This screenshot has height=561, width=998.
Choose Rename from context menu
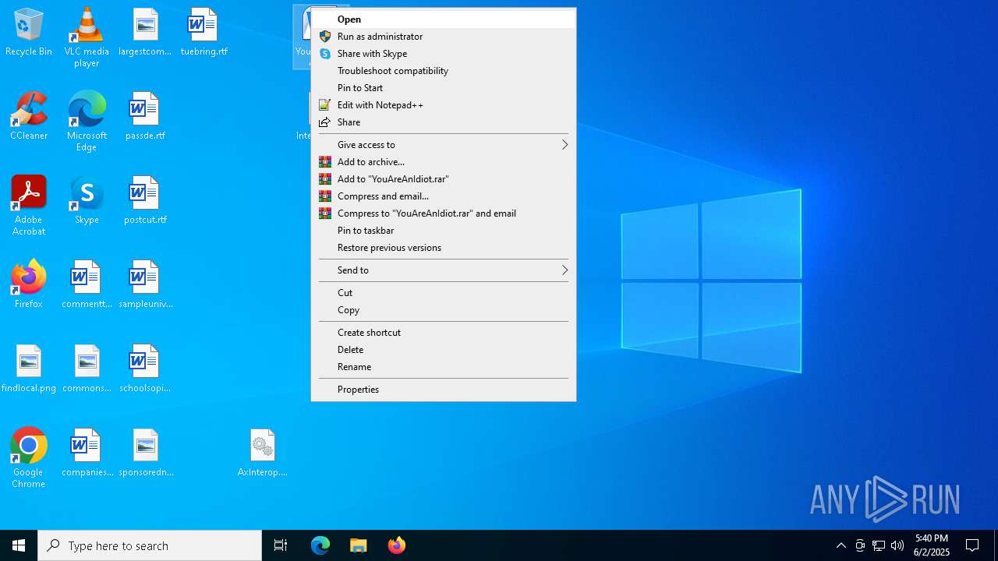pyautogui.click(x=443, y=367)
